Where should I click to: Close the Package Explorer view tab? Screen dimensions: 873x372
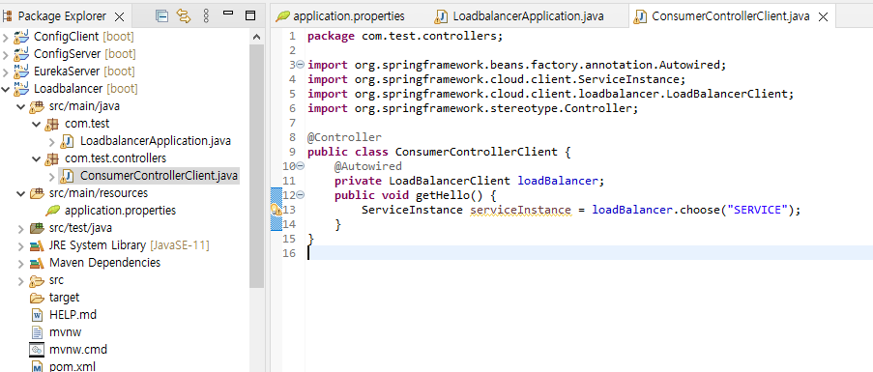coord(119,16)
